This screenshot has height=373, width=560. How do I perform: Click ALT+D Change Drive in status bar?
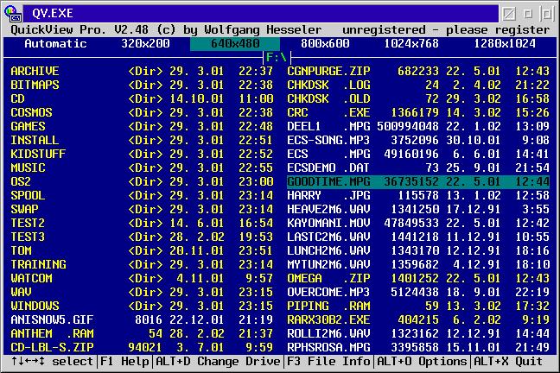pyautogui.click(x=218, y=361)
